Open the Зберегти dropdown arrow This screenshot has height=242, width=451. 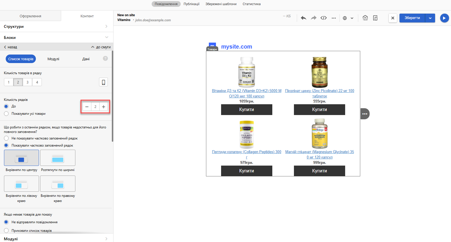click(430, 18)
